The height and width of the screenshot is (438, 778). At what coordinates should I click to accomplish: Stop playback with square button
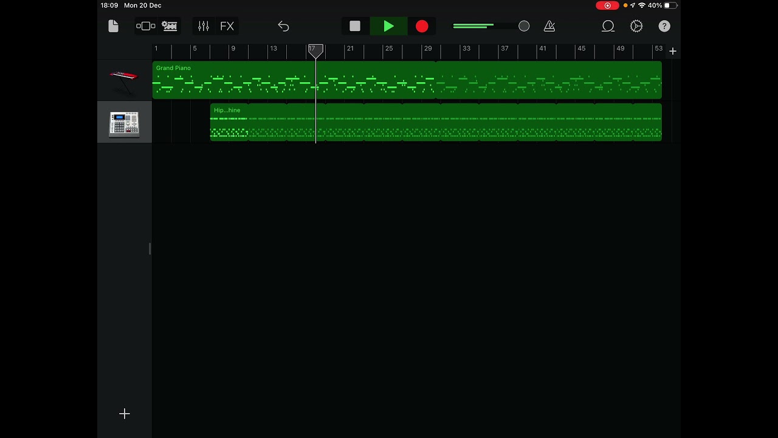pos(355,26)
